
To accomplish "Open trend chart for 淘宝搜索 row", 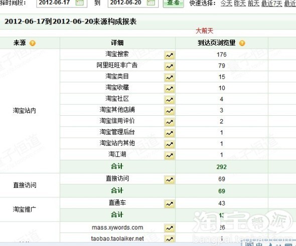I will [170, 55].
